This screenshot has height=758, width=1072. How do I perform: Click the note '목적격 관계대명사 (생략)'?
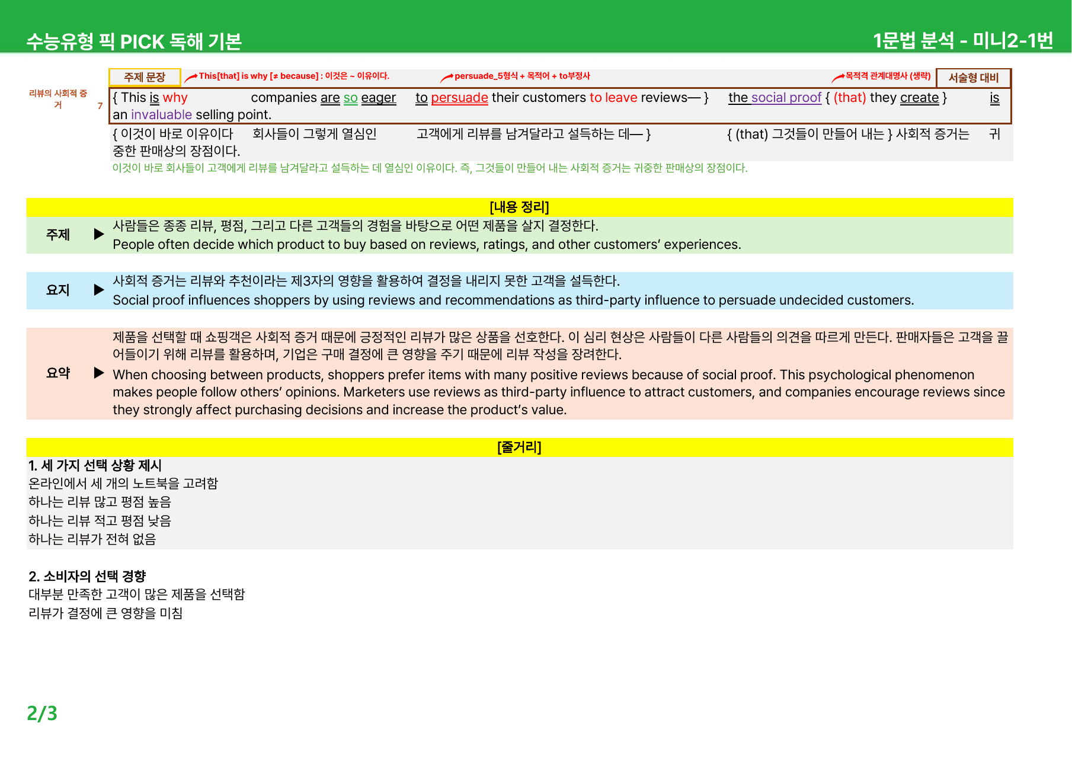[x=888, y=76]
